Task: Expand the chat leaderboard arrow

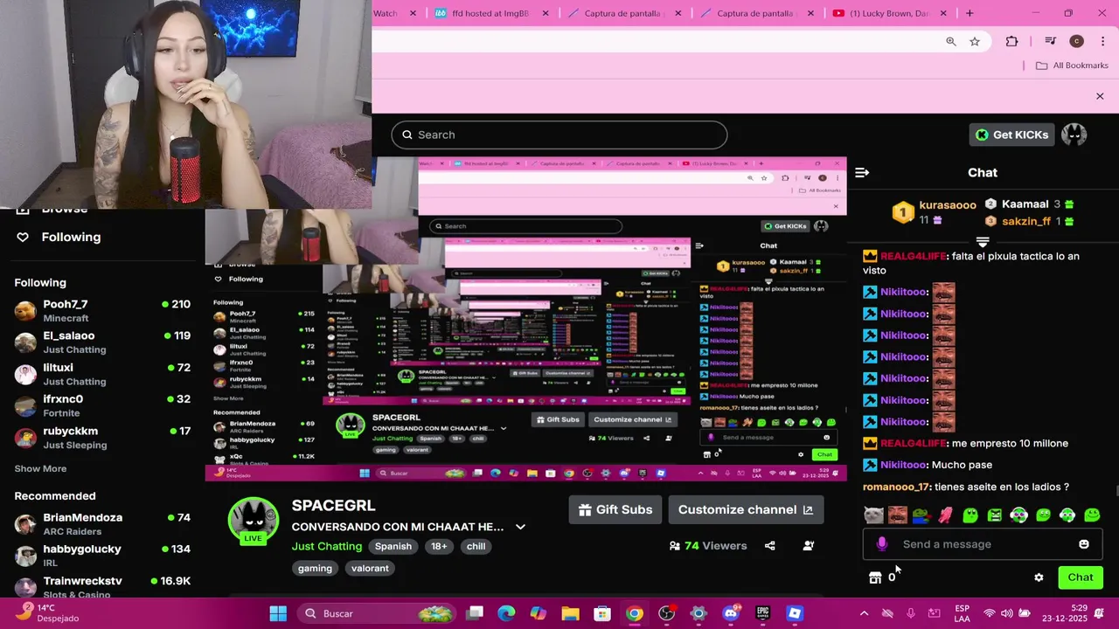Action: pos(983,241)
